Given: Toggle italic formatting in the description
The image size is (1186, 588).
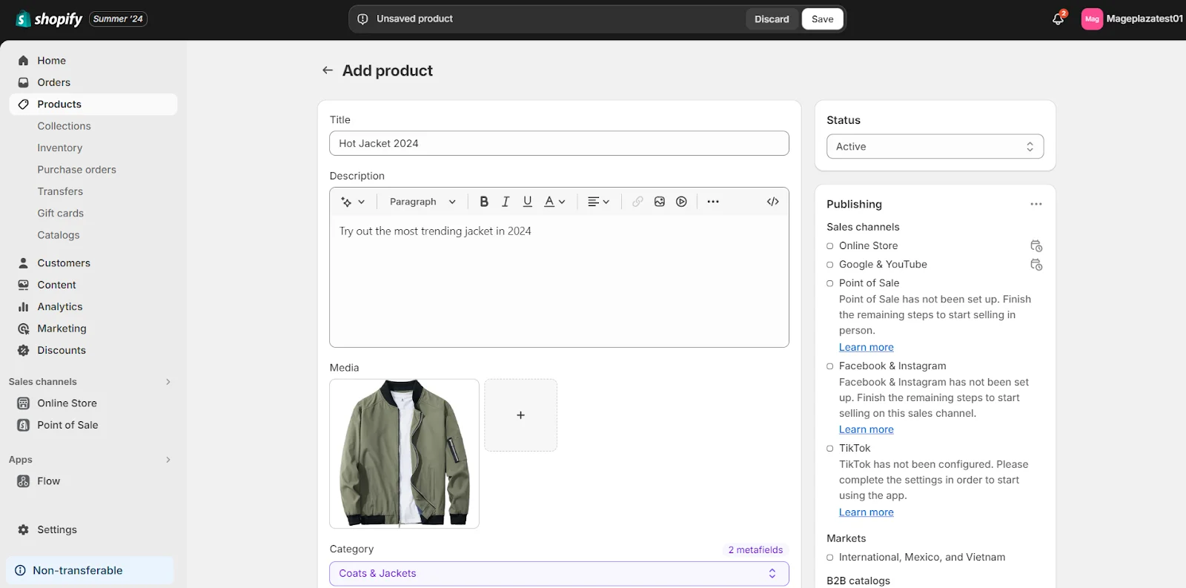Looking at the screenshot, I should 506,202.
